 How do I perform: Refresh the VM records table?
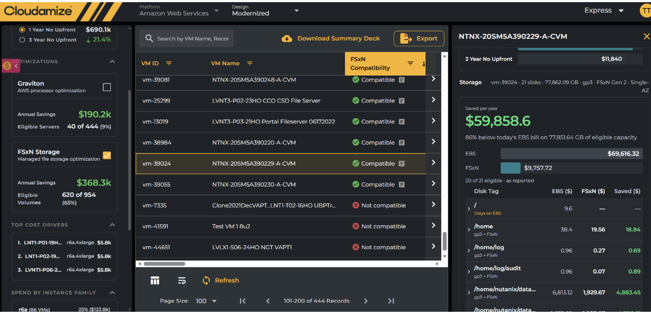221,280
